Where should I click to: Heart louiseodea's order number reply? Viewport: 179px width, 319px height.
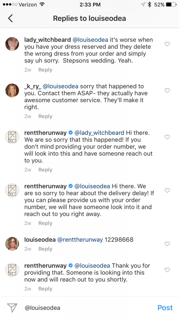167,244
